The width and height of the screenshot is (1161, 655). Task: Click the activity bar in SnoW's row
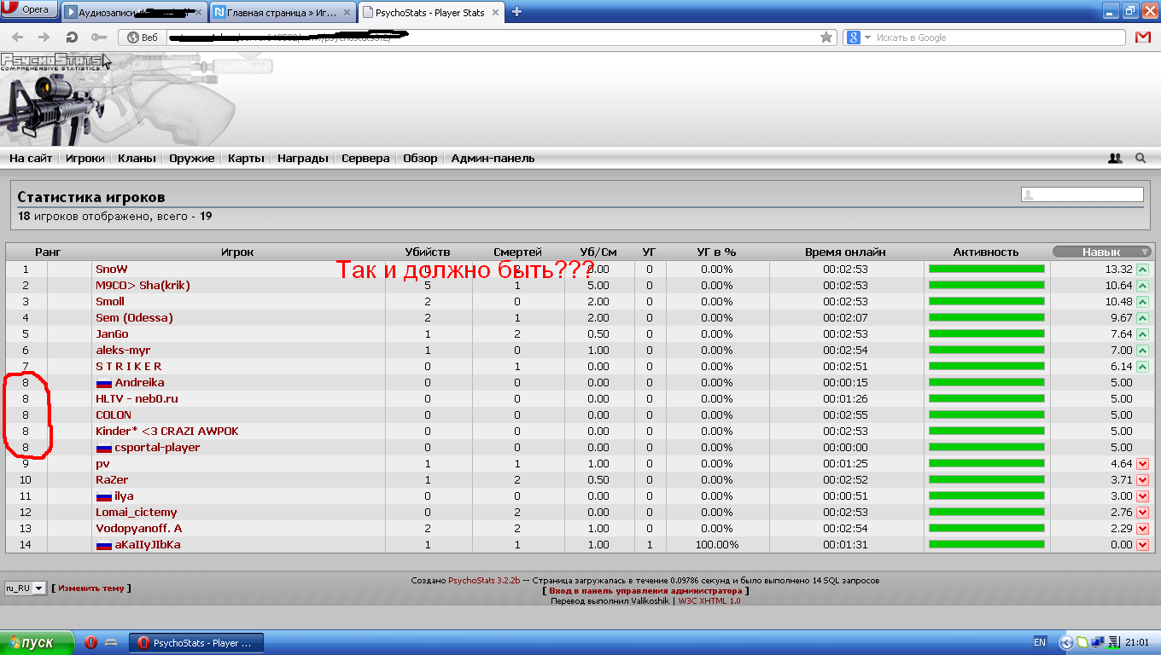point(987,270)
